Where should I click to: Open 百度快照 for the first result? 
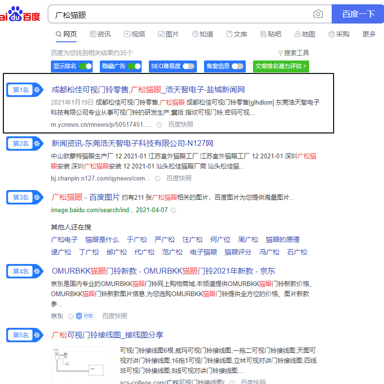click(180, 125)
